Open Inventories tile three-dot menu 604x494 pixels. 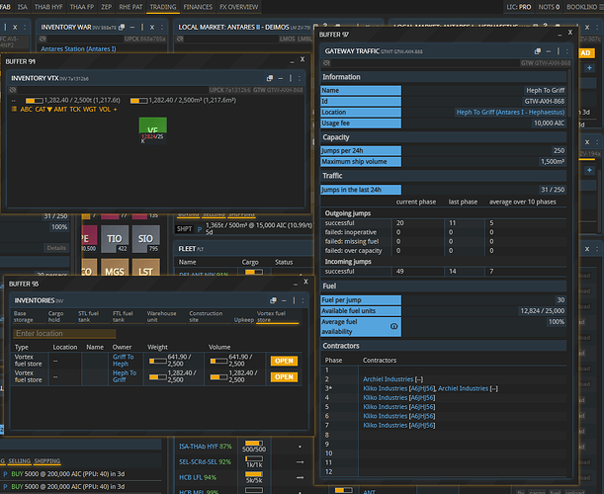click(x=302, y=299)
